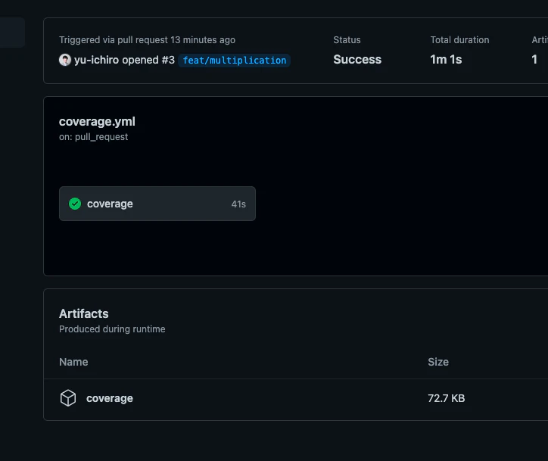Click 'Produced during runtime' subtitle
Screen dimensions: 548x461
point(112,329)
